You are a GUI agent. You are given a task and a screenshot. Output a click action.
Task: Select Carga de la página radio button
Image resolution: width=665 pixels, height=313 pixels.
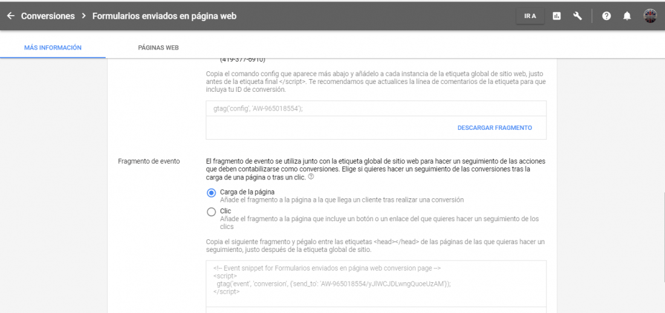tap(211, 193)
